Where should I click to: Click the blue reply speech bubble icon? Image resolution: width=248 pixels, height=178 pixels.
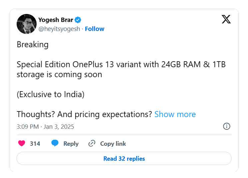[55, 143]
